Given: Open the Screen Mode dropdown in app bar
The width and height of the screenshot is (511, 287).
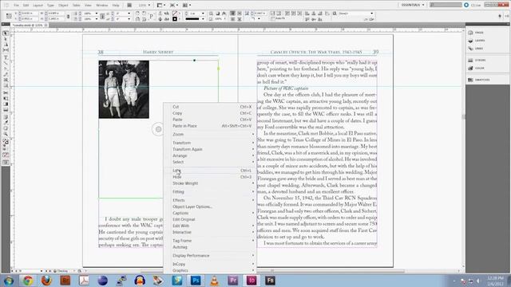Looking at the screenshot, I should point(174,6).
